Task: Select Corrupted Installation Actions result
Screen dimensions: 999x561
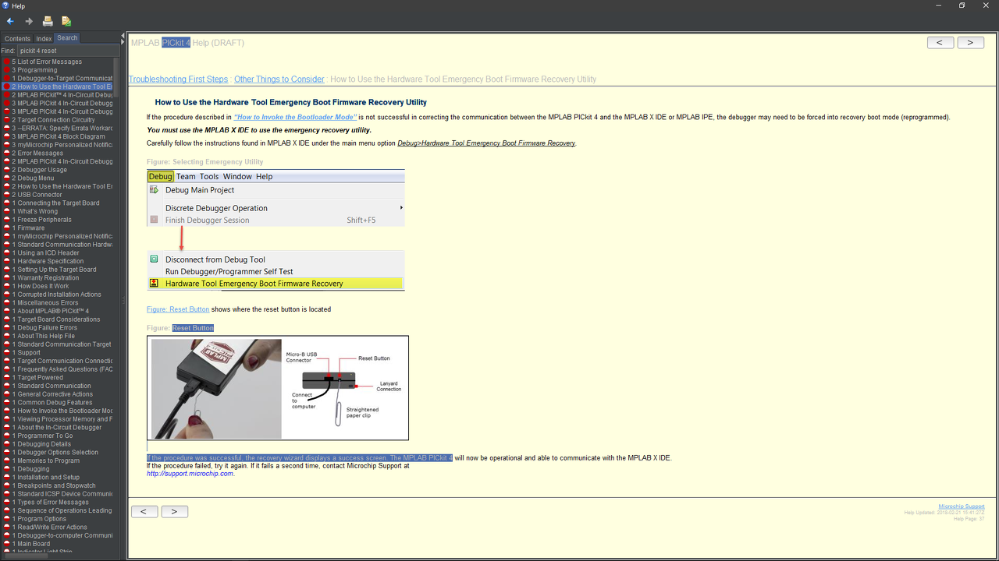Action: pyautogui.click(x=56, y=295)
